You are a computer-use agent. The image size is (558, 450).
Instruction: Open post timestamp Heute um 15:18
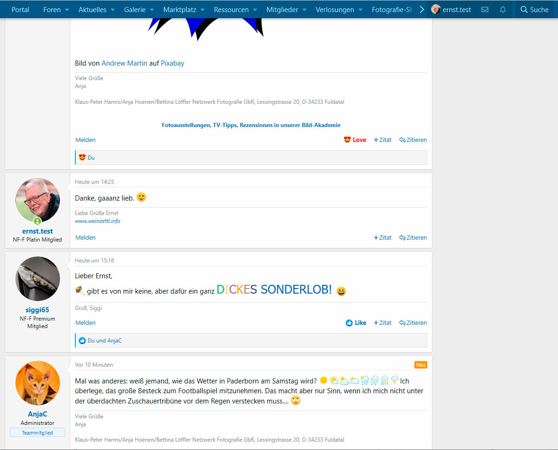94,260
